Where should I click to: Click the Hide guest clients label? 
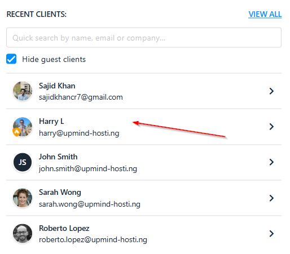point(54,59)
